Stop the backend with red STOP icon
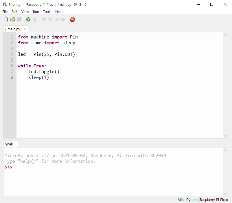Image resolution: width=232 pixels, height=203 pixels. (x=72, y=19)
